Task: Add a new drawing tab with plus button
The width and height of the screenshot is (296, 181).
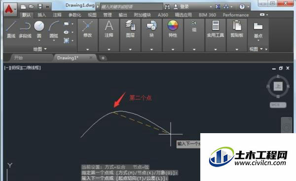Action: click(103, 58)
